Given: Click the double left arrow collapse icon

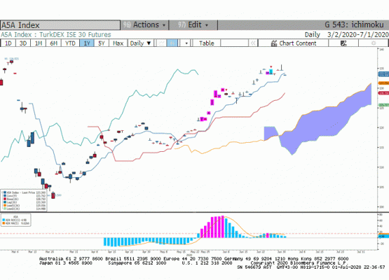Looking at the screenshot, I should pos(253,43).
